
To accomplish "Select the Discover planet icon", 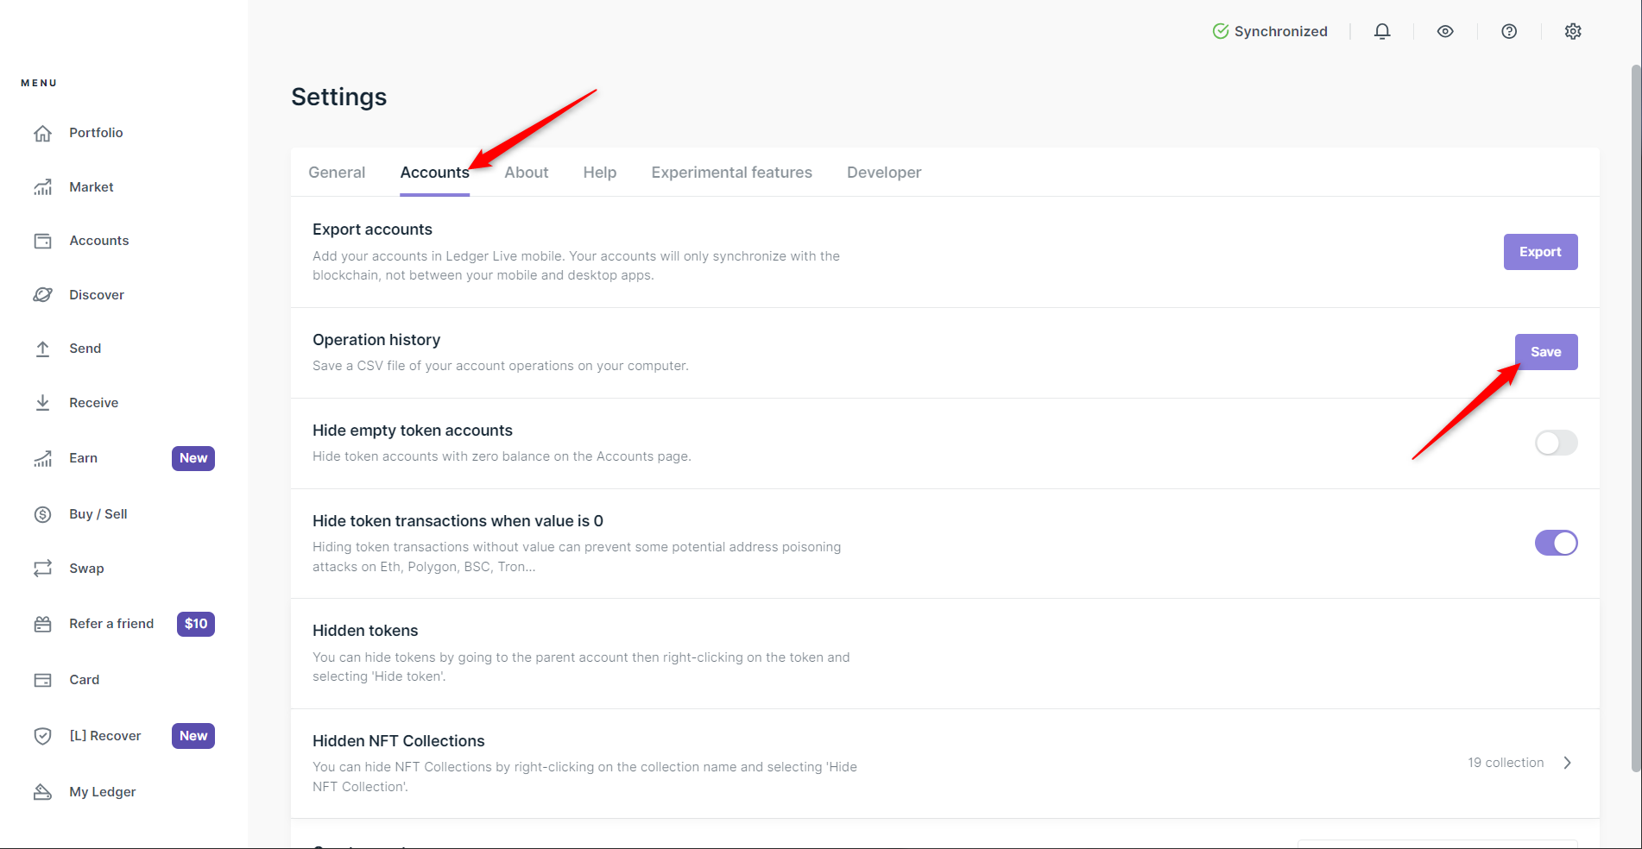I will [x=42, y=295].
